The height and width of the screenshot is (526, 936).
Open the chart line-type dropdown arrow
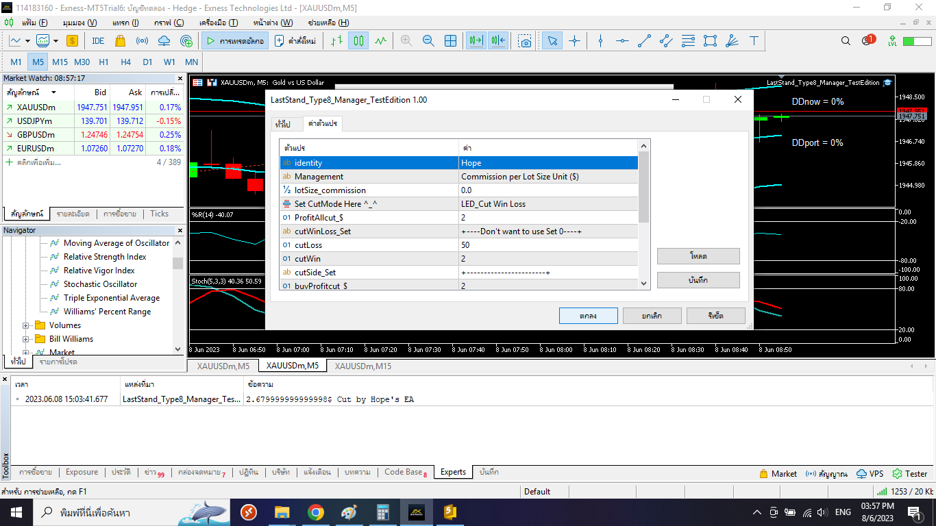tap(27, 40)
